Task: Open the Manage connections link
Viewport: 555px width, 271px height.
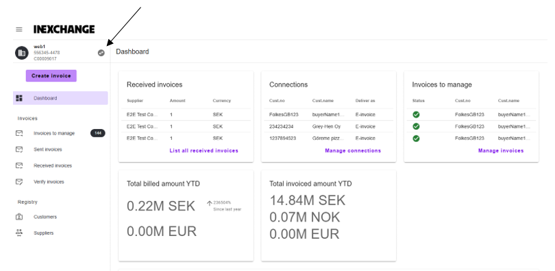Action: (353, 150)
